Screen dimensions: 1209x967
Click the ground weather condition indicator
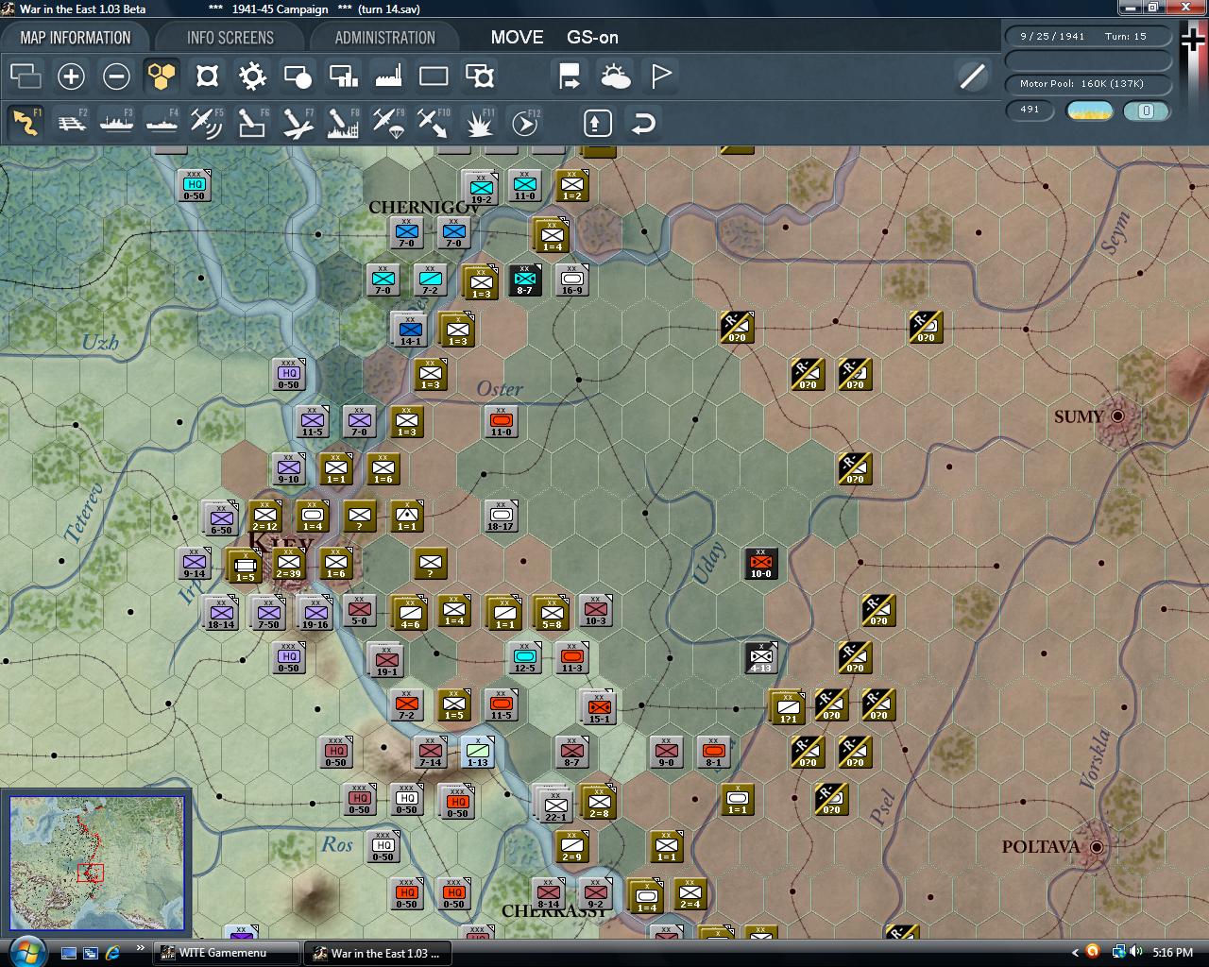click(x=1089, y=110)
